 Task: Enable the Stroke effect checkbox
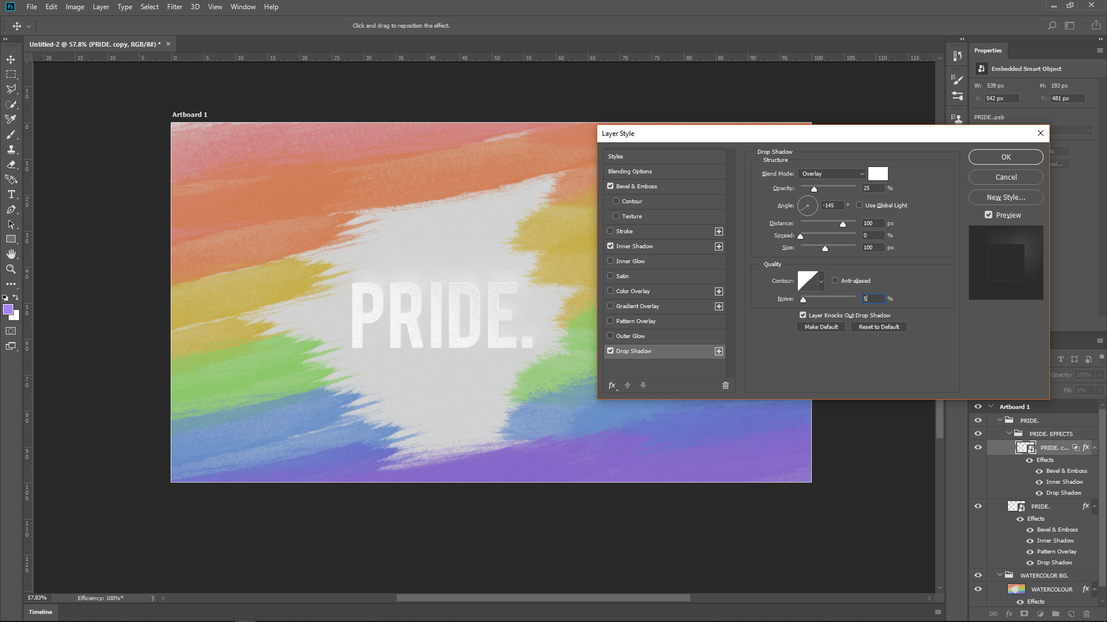611,231
